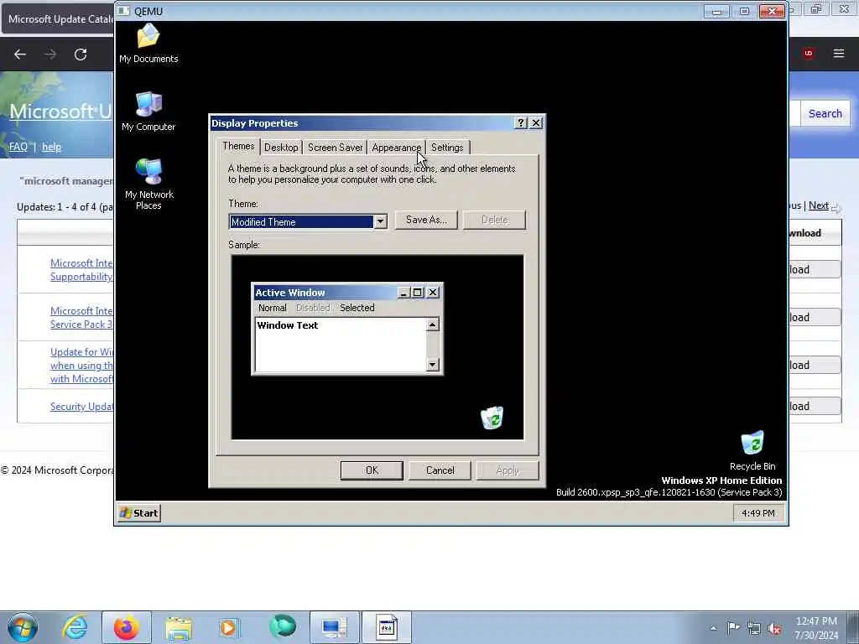
Task: Open Windows Explorer folder taskbar icon
Action: (179, 627)
